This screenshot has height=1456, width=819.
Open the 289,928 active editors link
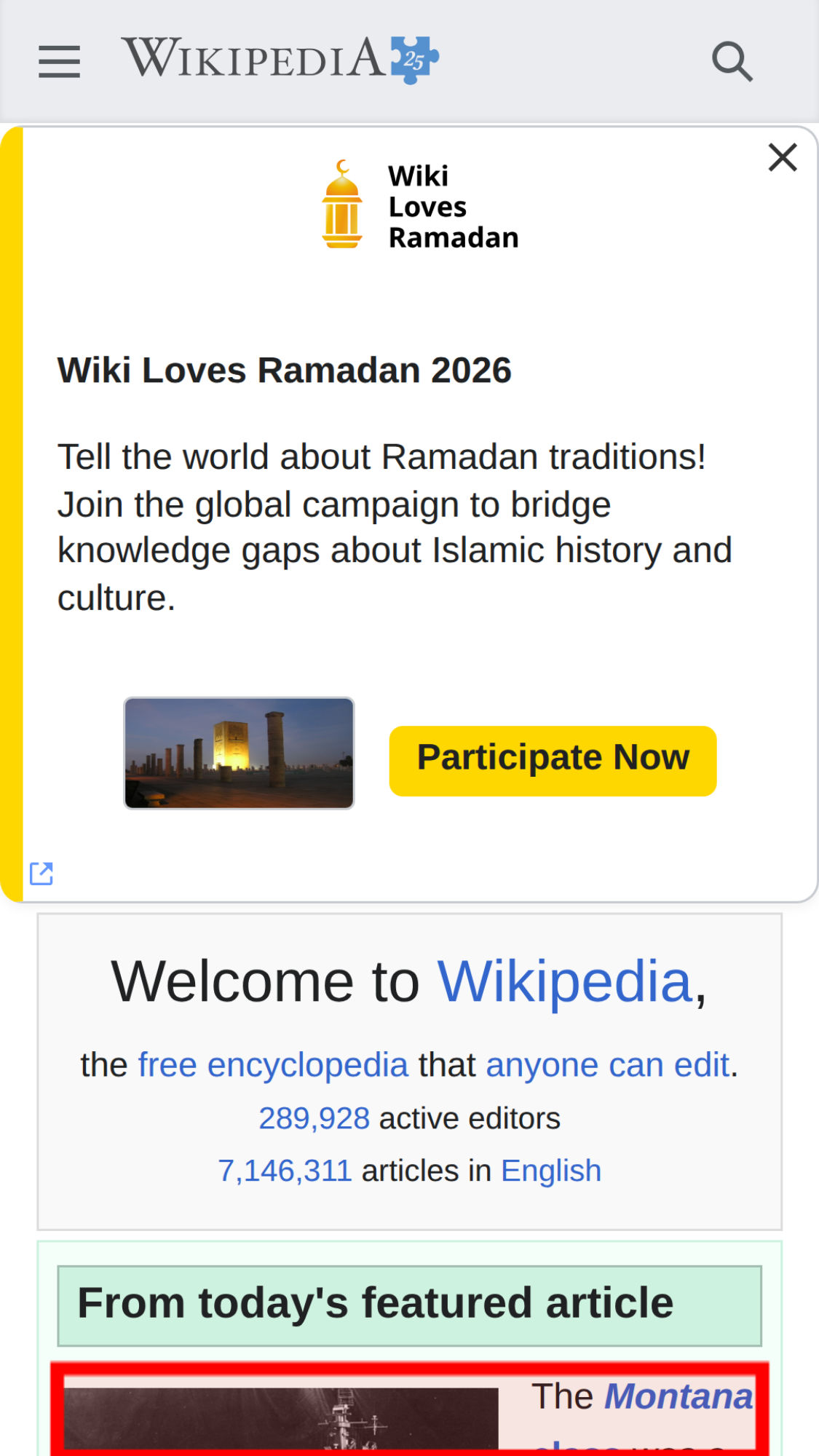[314, 1118]
